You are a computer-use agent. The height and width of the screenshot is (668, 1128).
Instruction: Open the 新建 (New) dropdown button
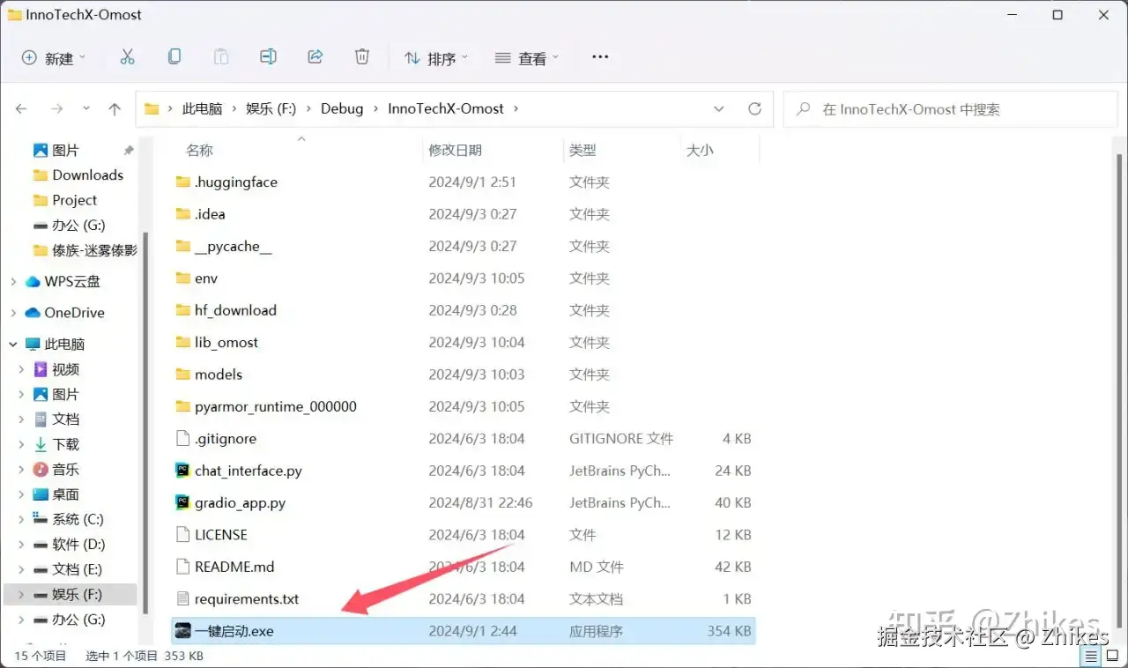55,58
